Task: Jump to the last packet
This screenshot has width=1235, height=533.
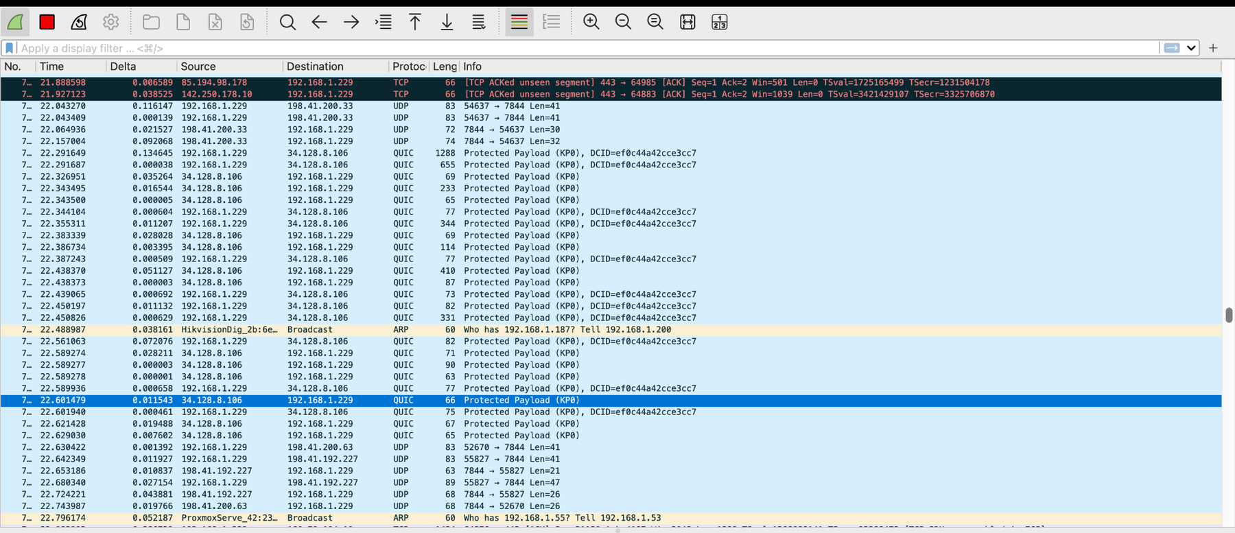Action: 447,22
